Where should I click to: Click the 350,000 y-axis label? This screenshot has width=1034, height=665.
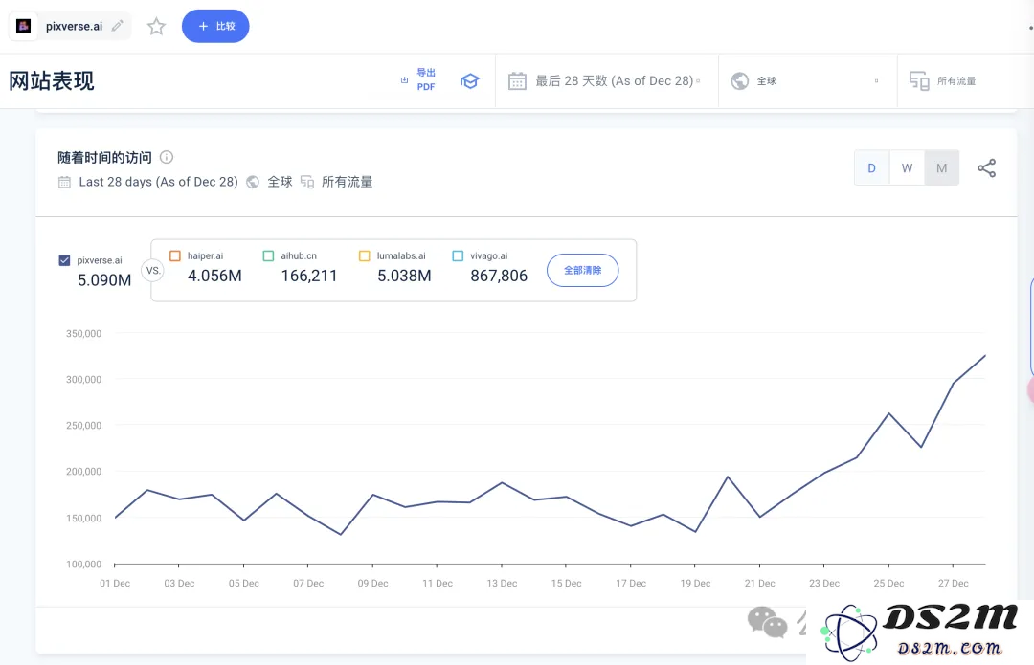pos(83,334)
